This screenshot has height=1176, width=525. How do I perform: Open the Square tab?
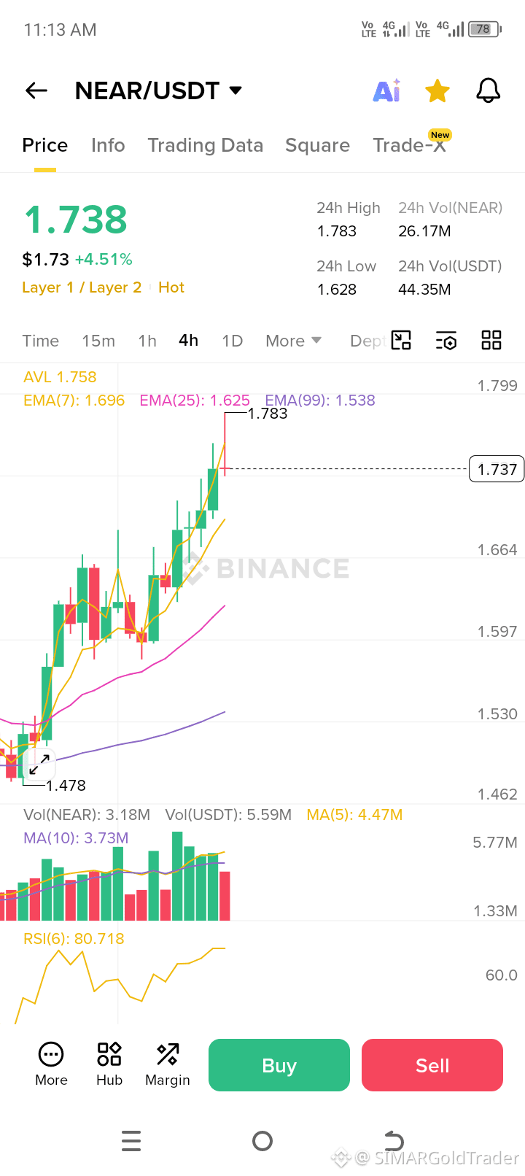pos(317,145)
